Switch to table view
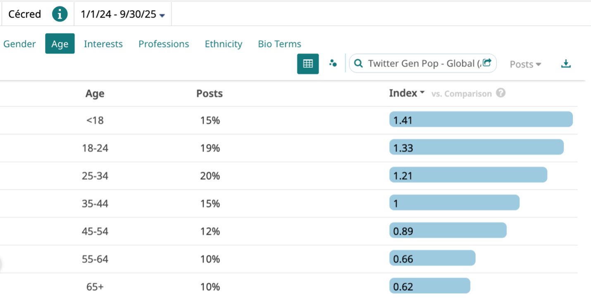591x308 pixels. point(308,64)
